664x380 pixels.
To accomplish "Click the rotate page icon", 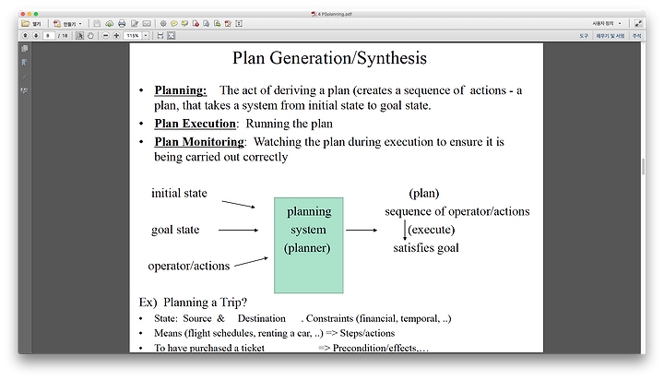I will tap(207, 24).
